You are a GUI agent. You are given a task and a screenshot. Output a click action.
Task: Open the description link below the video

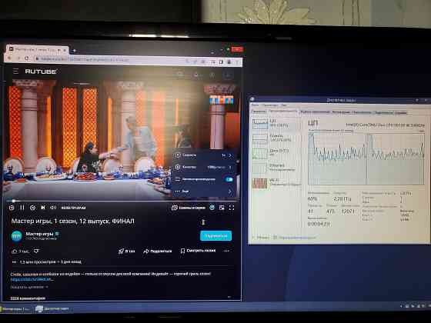[x=31, y=279]
